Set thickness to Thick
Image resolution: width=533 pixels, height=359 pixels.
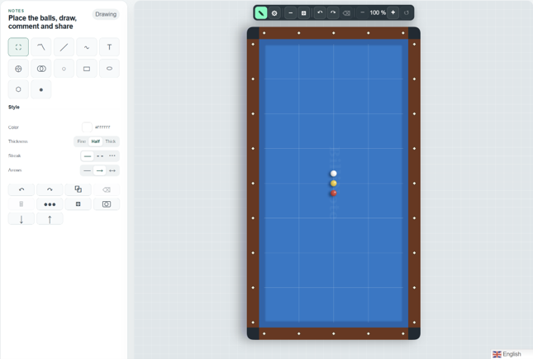click(111, 141)
